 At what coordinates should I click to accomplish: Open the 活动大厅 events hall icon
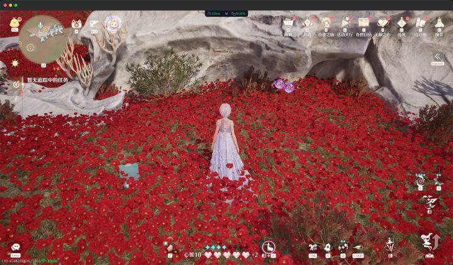tap(345, 23)
